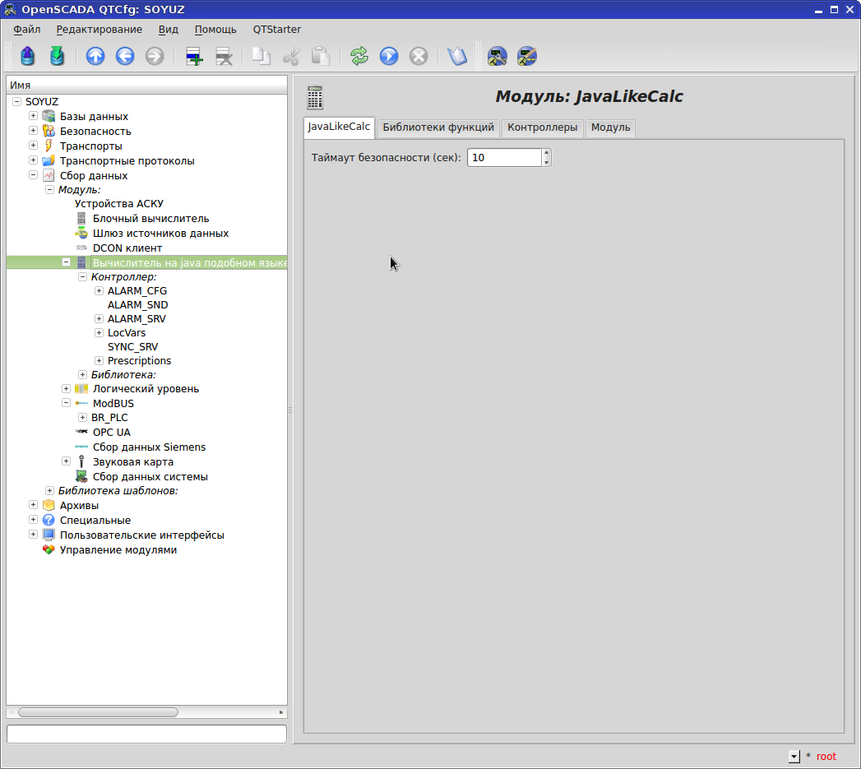861x769 pixels.
Task: Select Транспортные протоколы tree node
Action: tap(127, 161)
